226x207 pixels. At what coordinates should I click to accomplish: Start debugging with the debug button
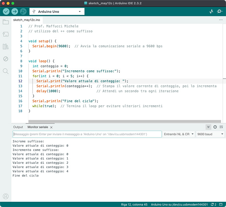pyautogui.click(x=23, y=12)
